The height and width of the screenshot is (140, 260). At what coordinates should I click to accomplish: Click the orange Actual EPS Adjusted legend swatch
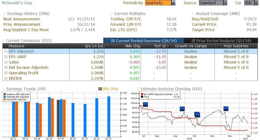click(5, 99)
